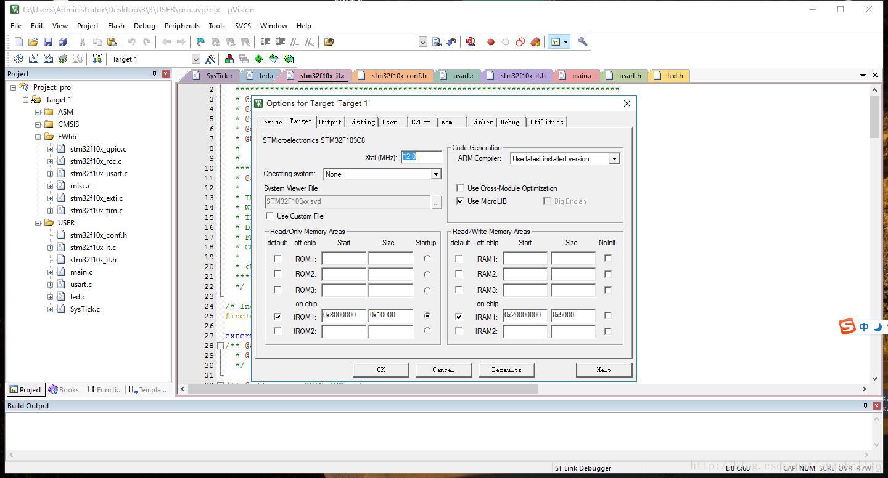888x478 pixels.
Task: Click the Defaults button
Action: pyautogui.click(x=506, y=370)
